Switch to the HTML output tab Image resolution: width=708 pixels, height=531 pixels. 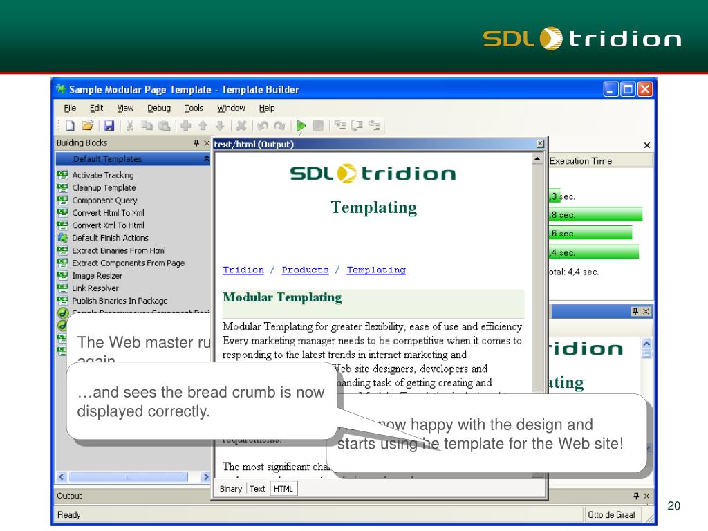pyautogui.click(x=283, y=489)
